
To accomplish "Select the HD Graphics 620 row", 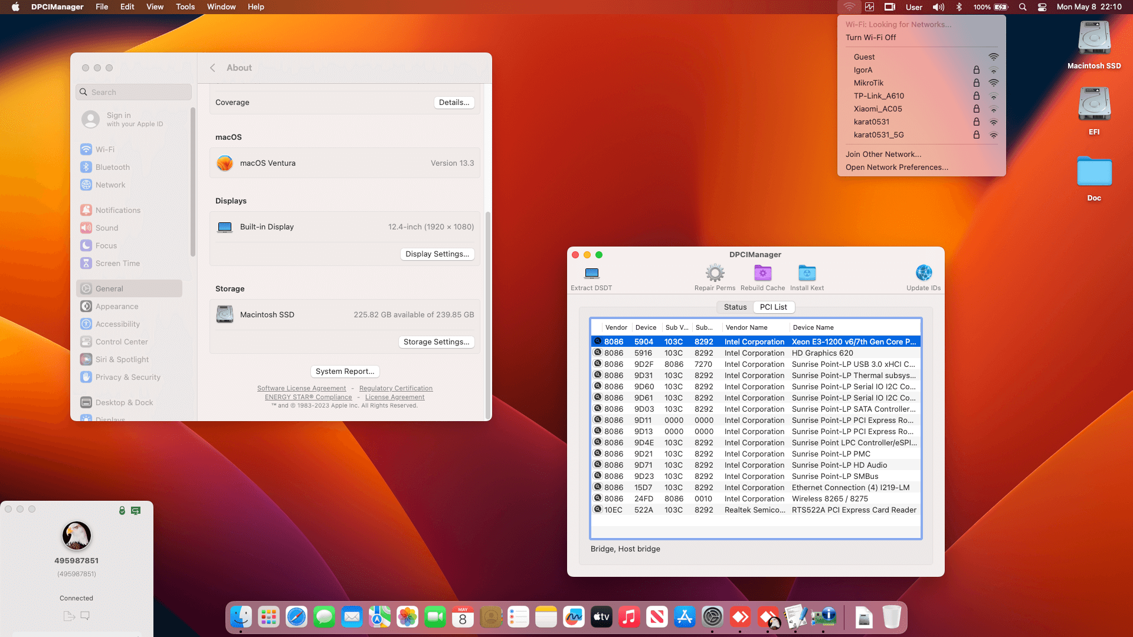I will coord(756,353).
